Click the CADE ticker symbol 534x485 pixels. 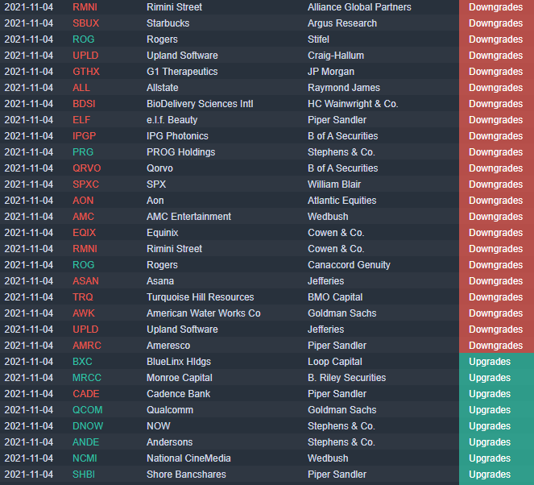86,394
